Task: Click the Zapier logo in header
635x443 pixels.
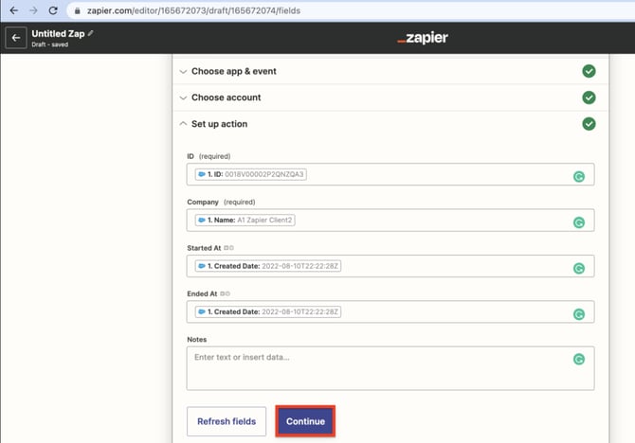Action: tap(422, 38)
